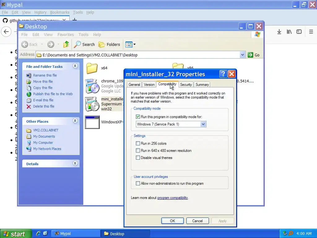
Task: Open the Windows 7 compatibility mode dropdown
Action: click(203, 124)
